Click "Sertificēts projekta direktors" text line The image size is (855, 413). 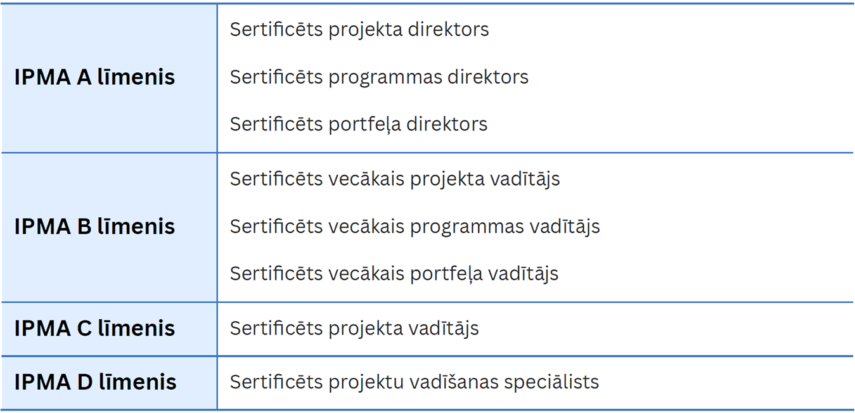pyautogui.click(x=359, y=30)
